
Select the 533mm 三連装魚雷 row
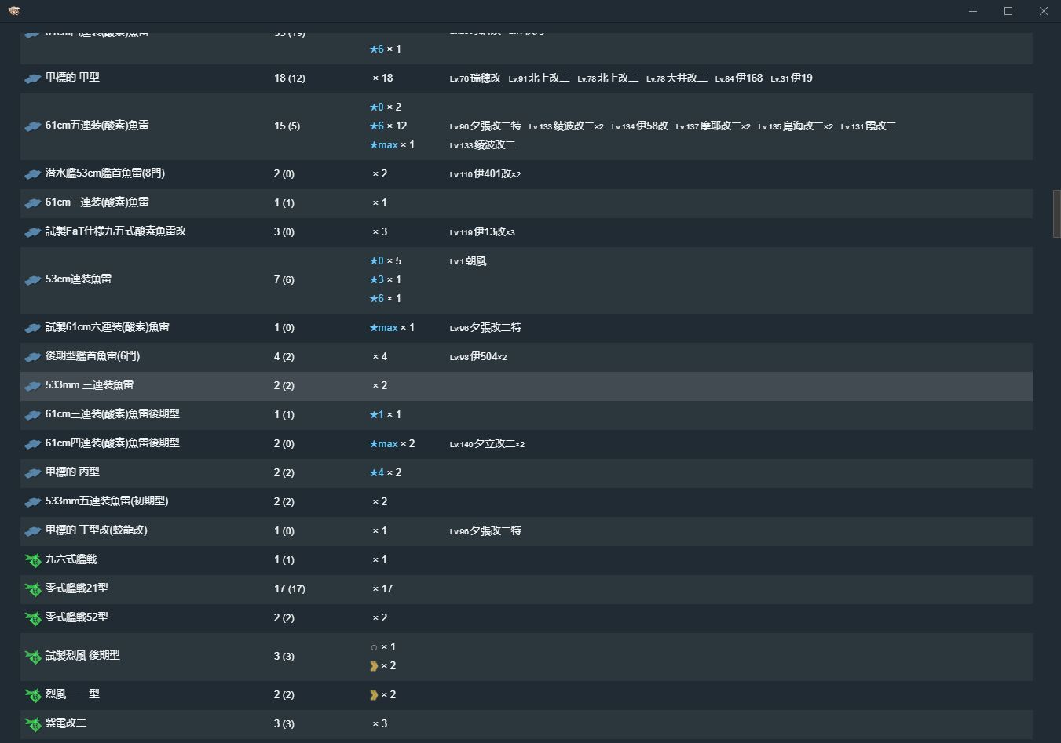[526, 386]
